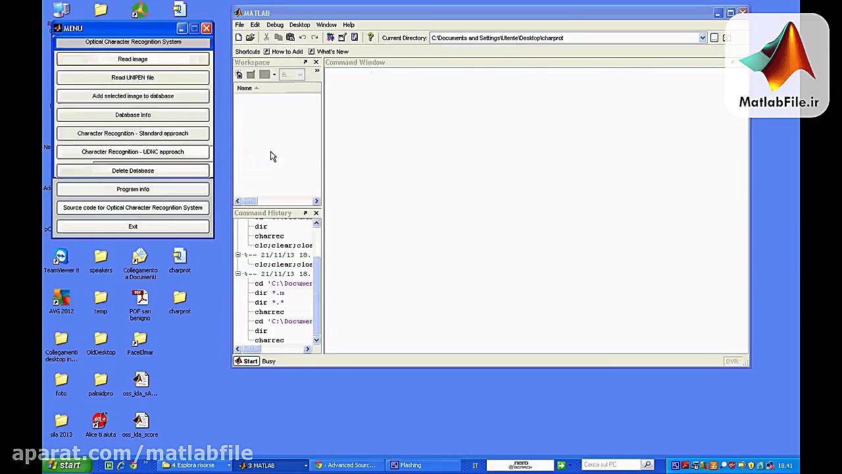Click the What's New shortcut link
The width and height of the screenshot is (842, 474).
(328, 52)
